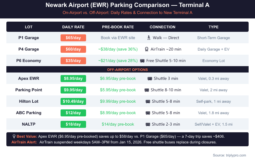The width and height of the screenshot is (255, 159).
Task: Click the PRE-BOOK RATE column header
Action: click(118, 27)
